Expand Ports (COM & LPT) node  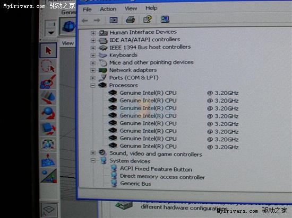coord(93,78)
